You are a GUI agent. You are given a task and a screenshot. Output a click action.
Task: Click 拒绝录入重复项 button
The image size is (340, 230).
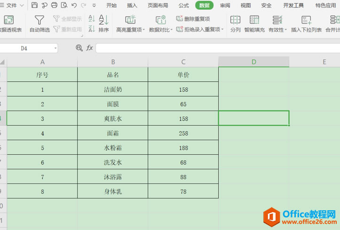click(x=198, y=29)
